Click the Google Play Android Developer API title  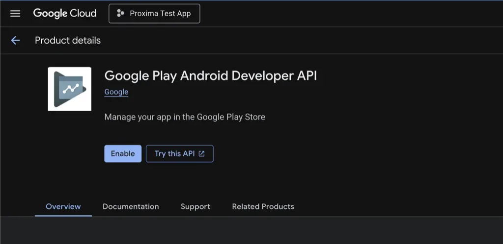pos(211,76)
